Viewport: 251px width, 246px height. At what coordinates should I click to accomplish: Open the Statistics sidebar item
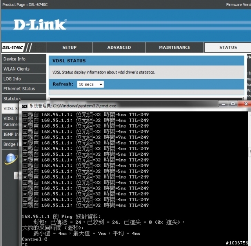tap(24, 98)
